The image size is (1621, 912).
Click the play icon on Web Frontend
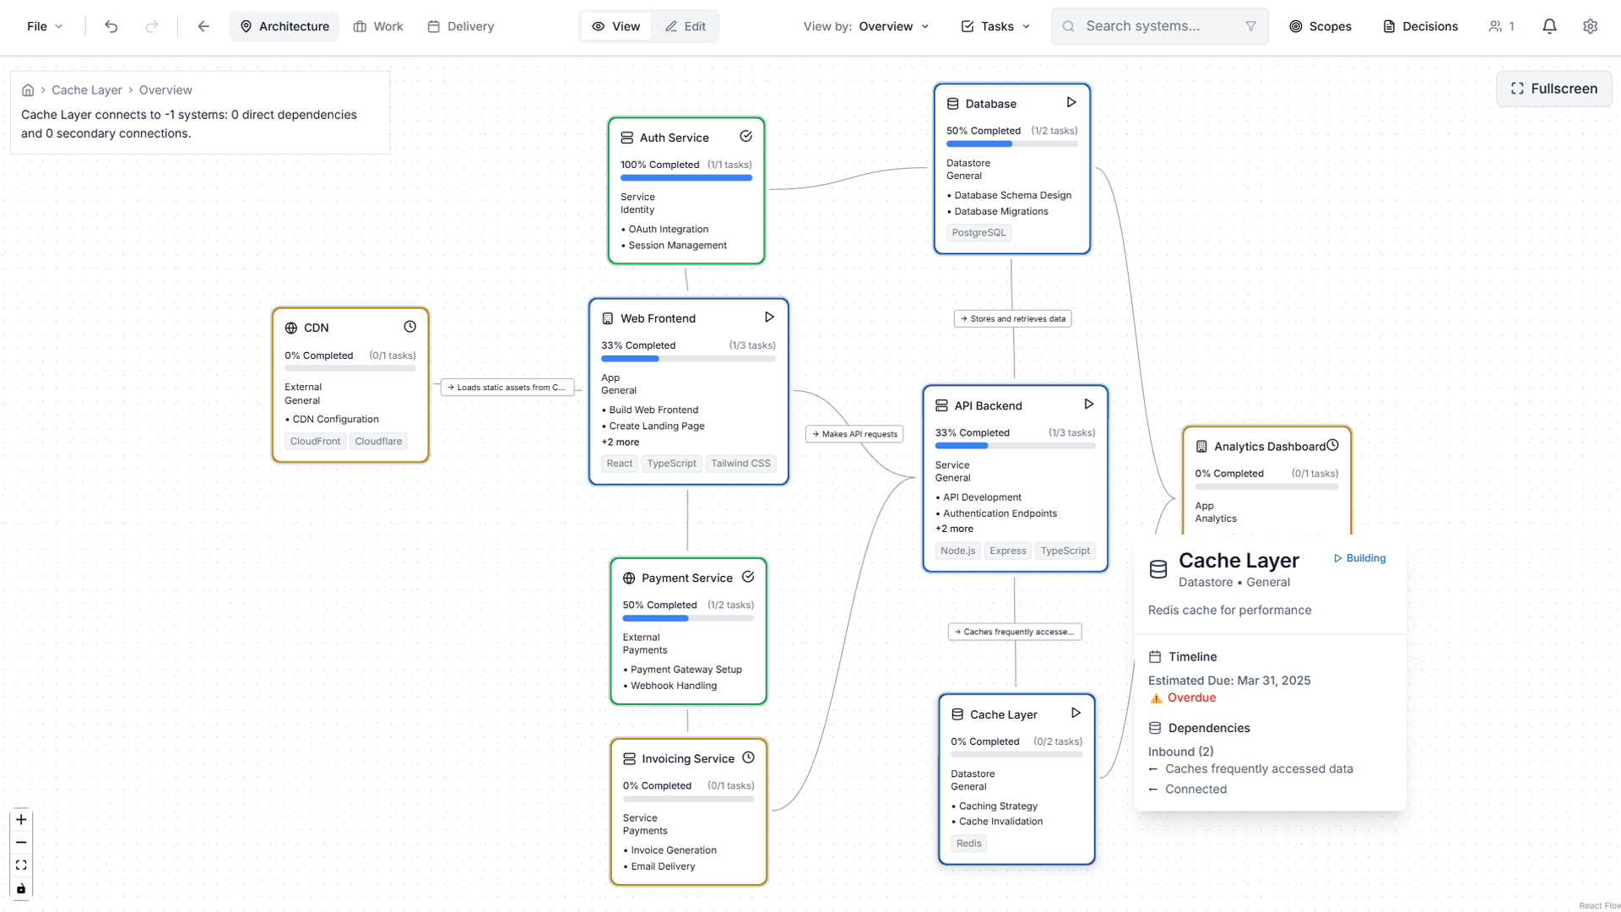[769, 317]
